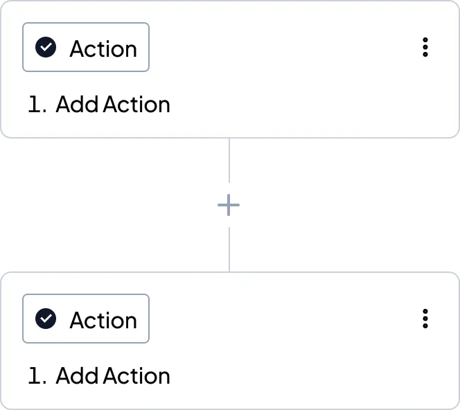The image size is (460, 410).
Task: Open the bottom card's three-dot menu
Action: 425,319
